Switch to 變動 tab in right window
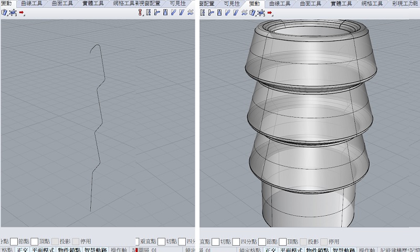This screenshot has height=252, width=420. 255,4
